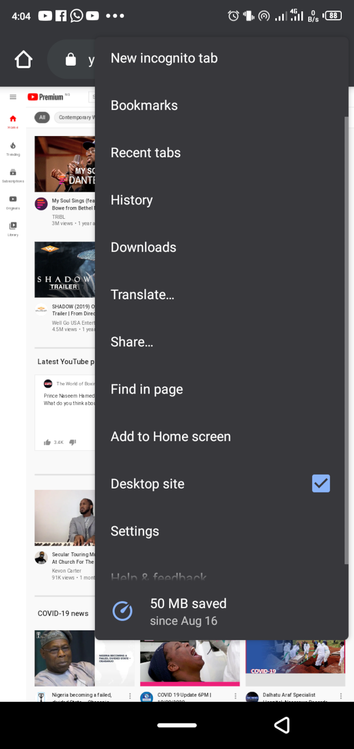Choose Share… in the menu

coord(222,342)
